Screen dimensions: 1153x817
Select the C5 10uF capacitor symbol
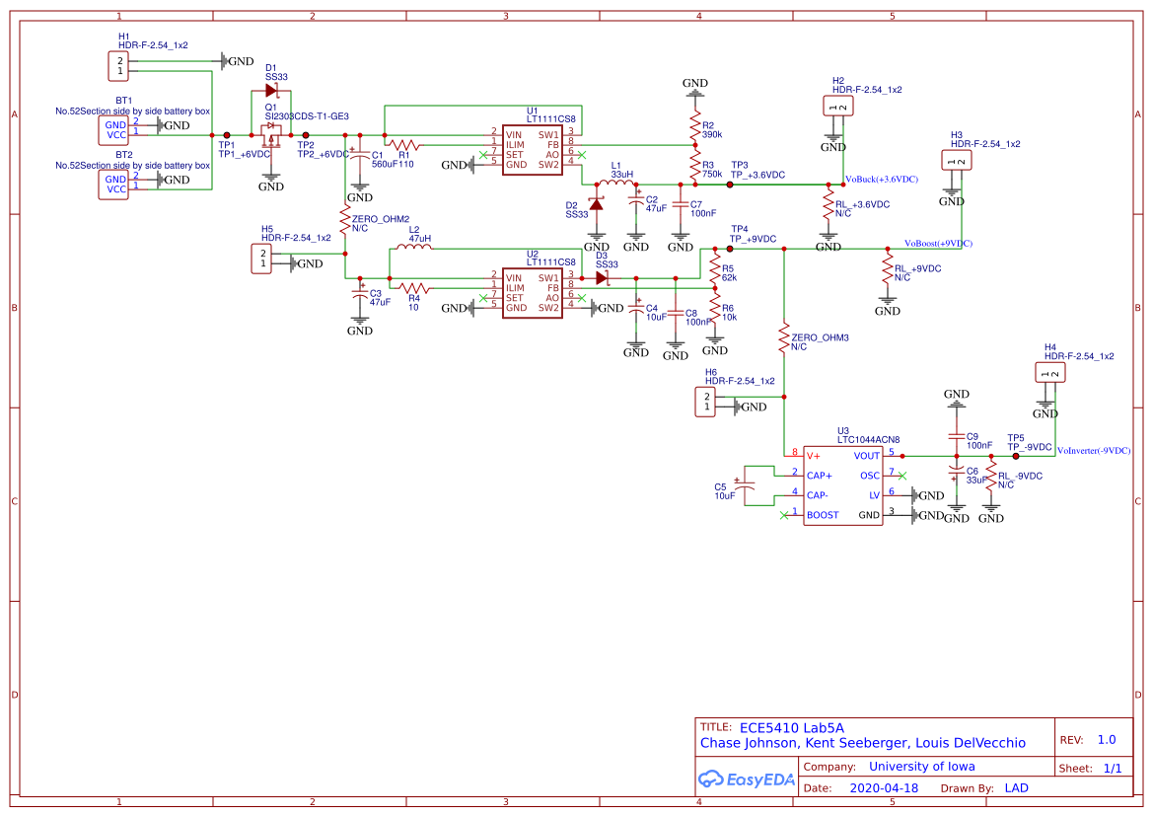[x=748, y=486]
